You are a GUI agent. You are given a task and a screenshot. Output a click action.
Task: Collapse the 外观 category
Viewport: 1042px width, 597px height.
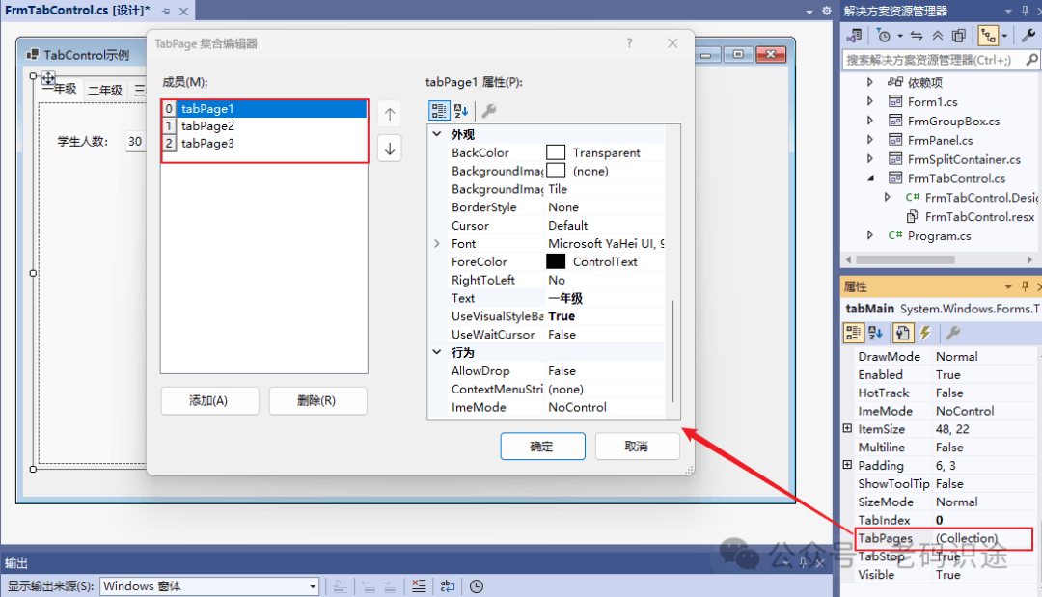pyautogui.click(x=437, y=134)
